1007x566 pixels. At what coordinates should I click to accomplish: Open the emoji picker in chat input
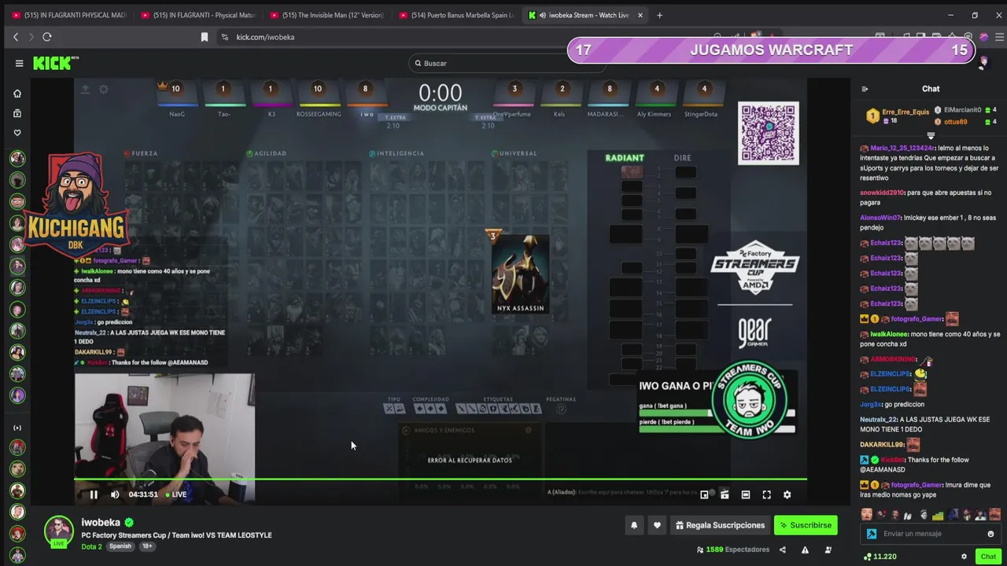click(990, 534)
